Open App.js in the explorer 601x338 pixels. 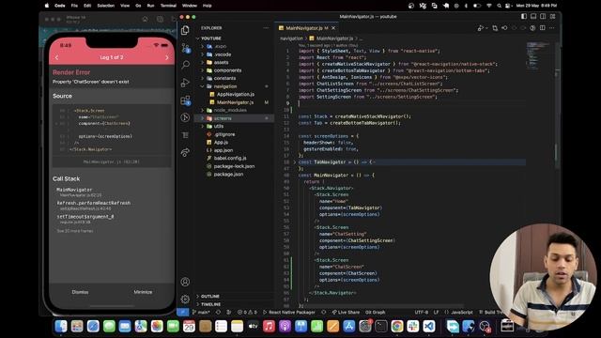click(221, 142)
